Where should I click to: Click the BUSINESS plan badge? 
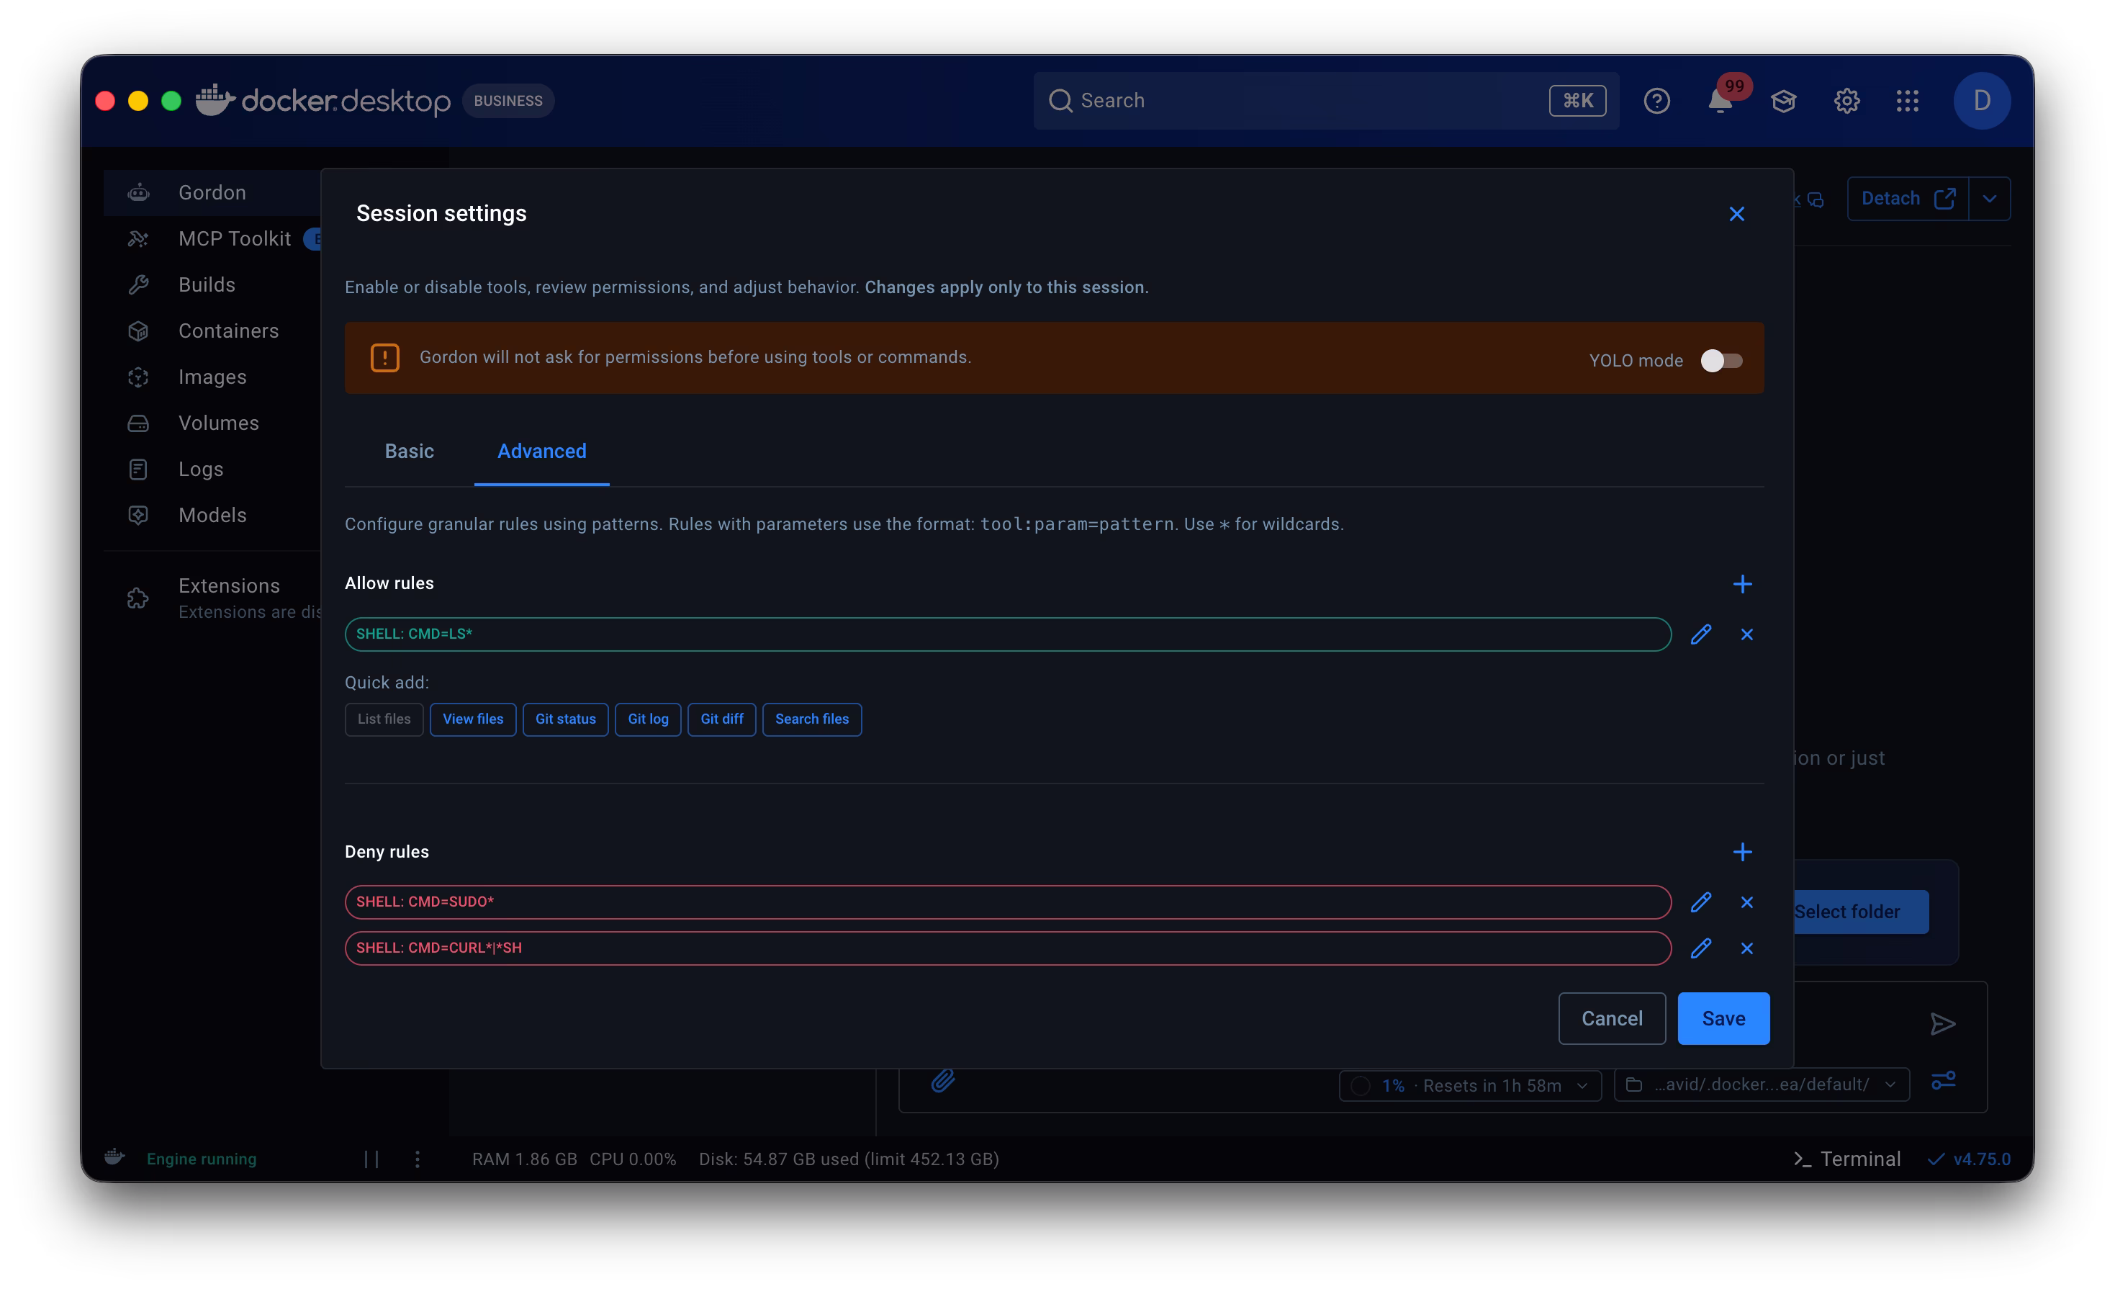[508, 101]
